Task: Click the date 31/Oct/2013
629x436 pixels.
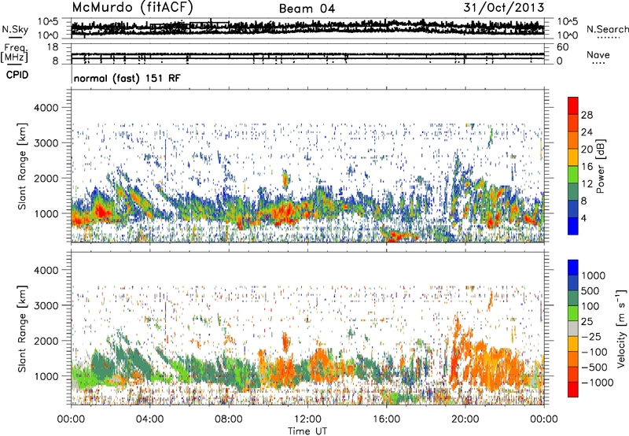Action: pyautogui.click(x=504, y=7)
